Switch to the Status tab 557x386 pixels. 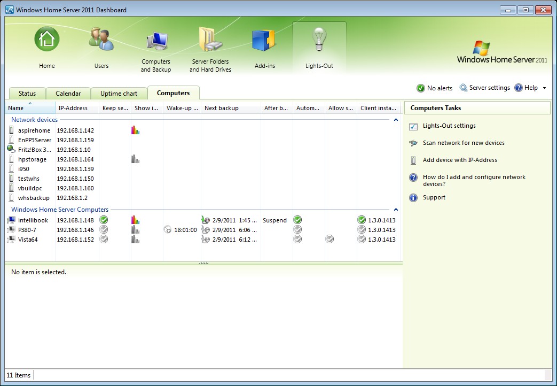[27, 94]
